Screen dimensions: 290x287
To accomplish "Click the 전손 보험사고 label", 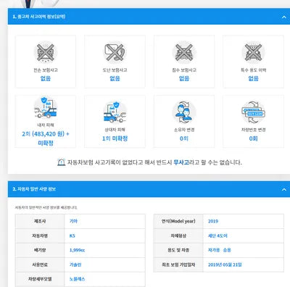I will [46, 70].
